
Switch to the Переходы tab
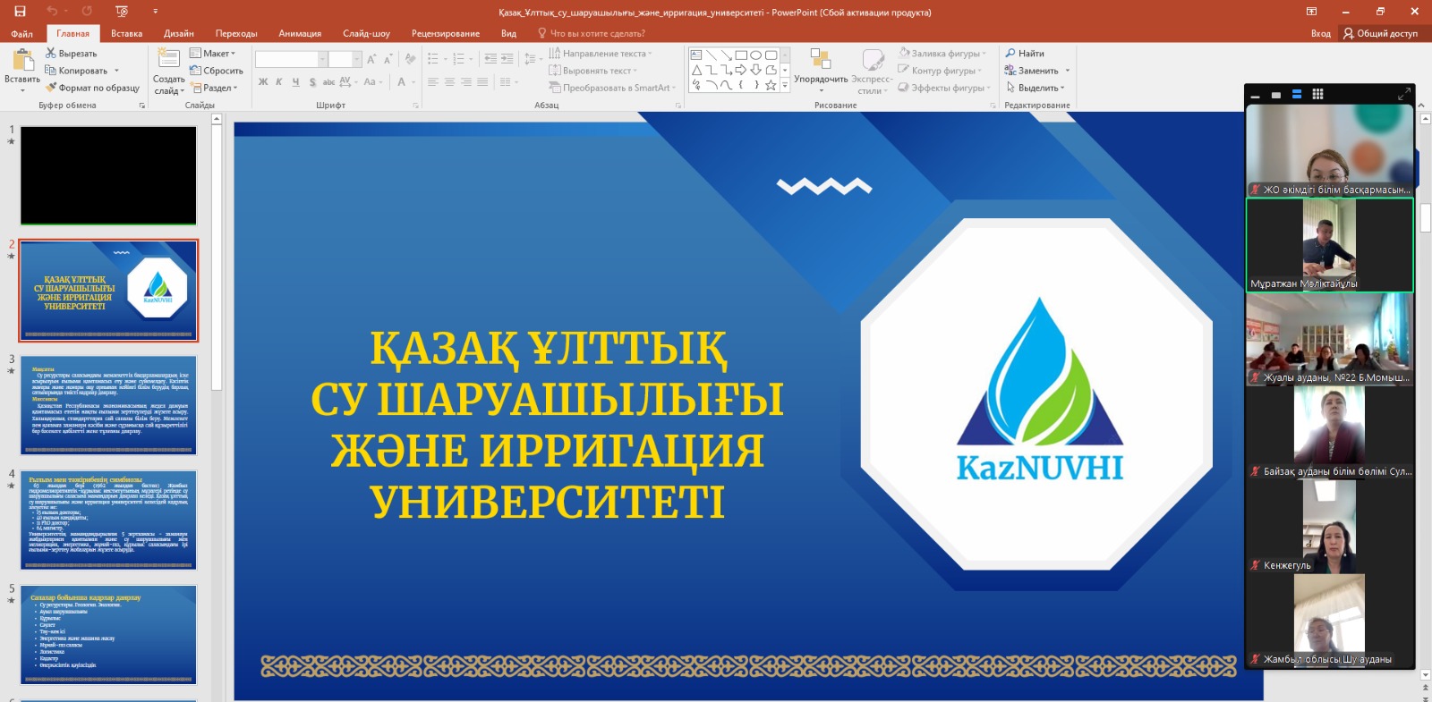tap(236, 33)
